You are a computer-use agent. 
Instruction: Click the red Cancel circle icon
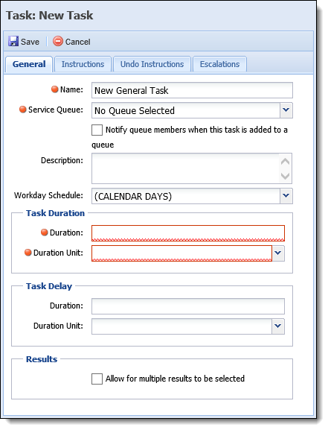58,42
